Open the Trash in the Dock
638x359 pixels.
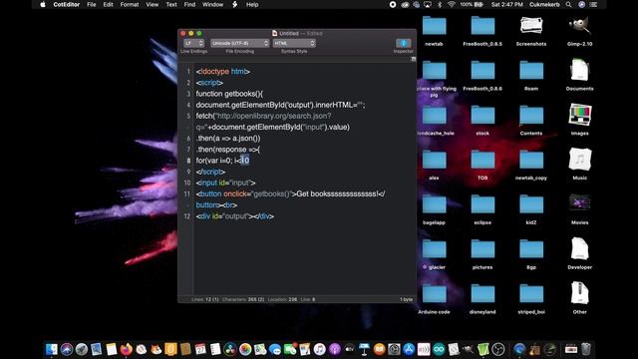click(586, 349)
